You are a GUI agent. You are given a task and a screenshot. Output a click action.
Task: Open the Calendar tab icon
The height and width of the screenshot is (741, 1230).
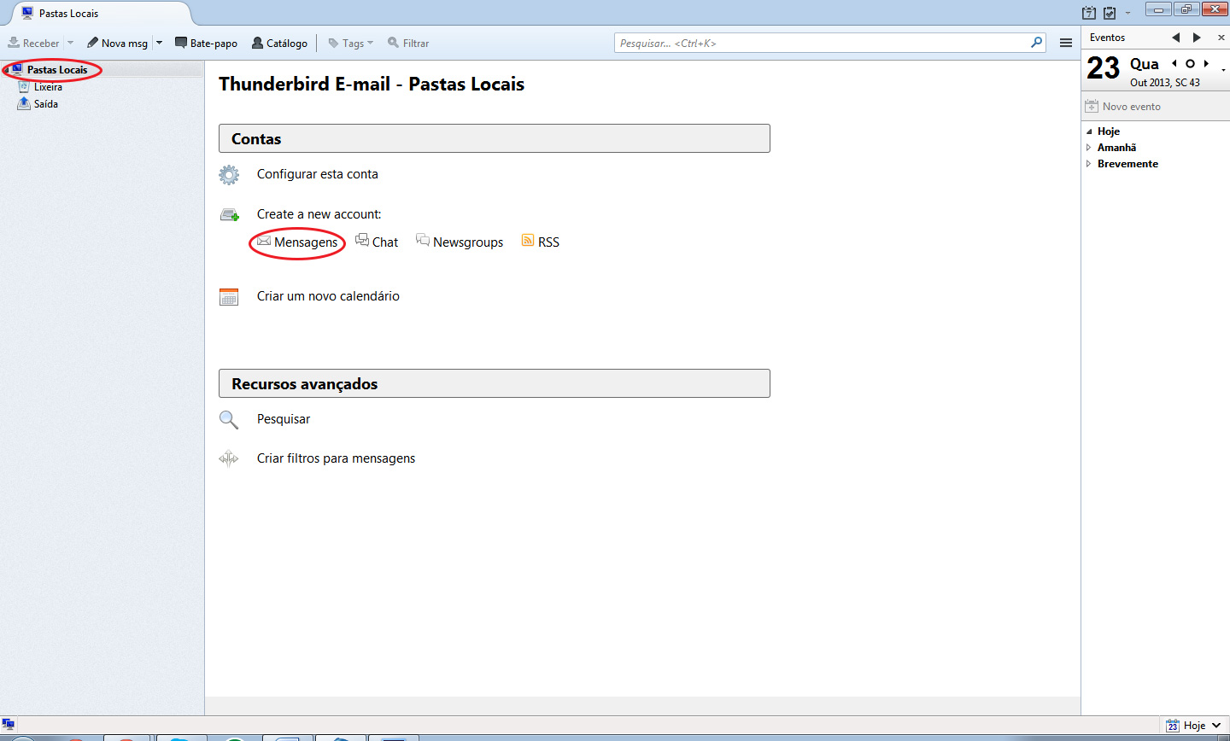1088,13
